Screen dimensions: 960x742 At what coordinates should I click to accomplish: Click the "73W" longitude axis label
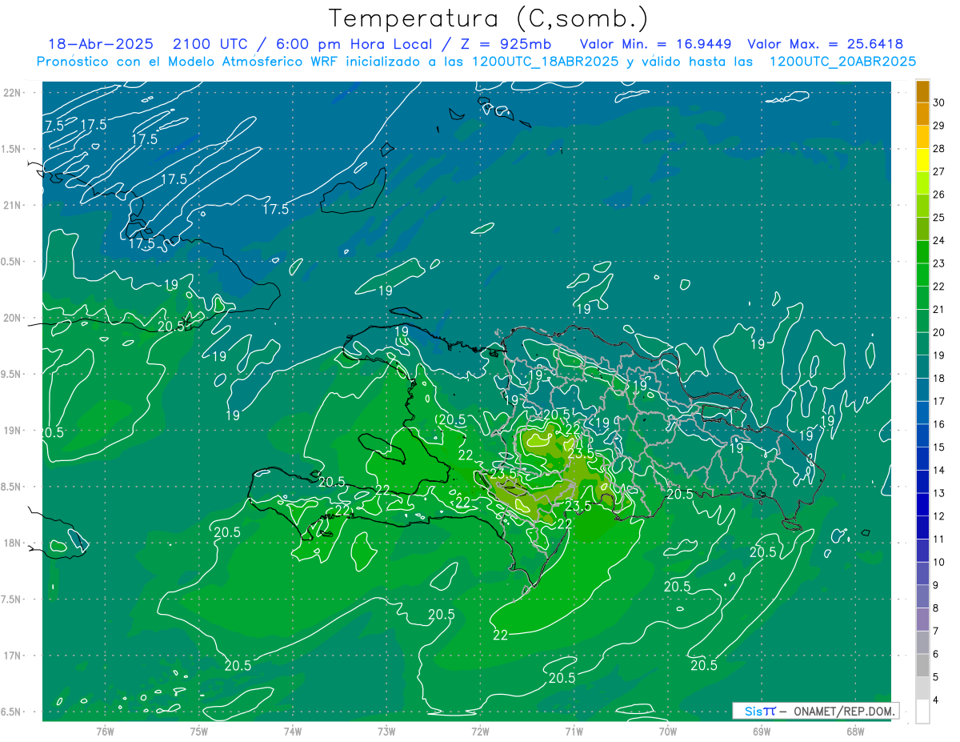[x=386, y=731]
